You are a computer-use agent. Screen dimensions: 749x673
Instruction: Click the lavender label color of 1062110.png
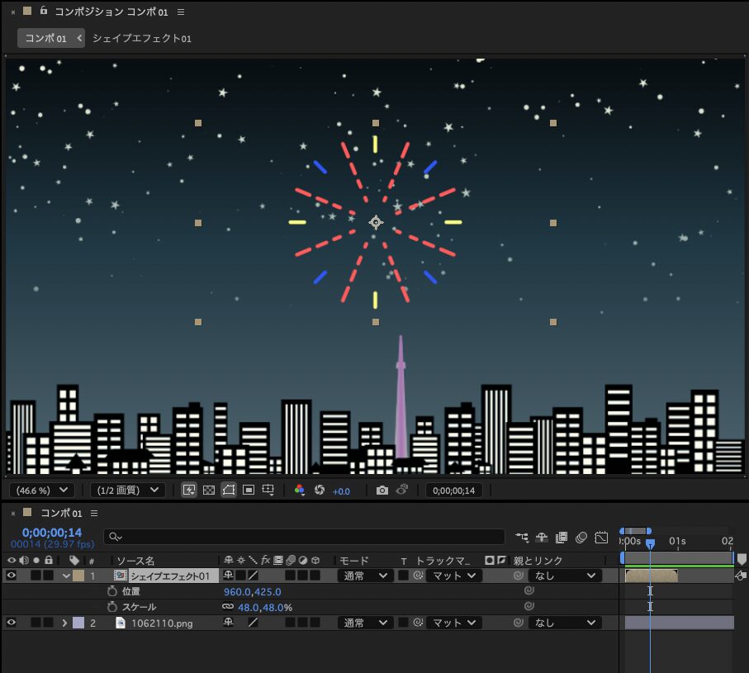[x=78, y=623]
